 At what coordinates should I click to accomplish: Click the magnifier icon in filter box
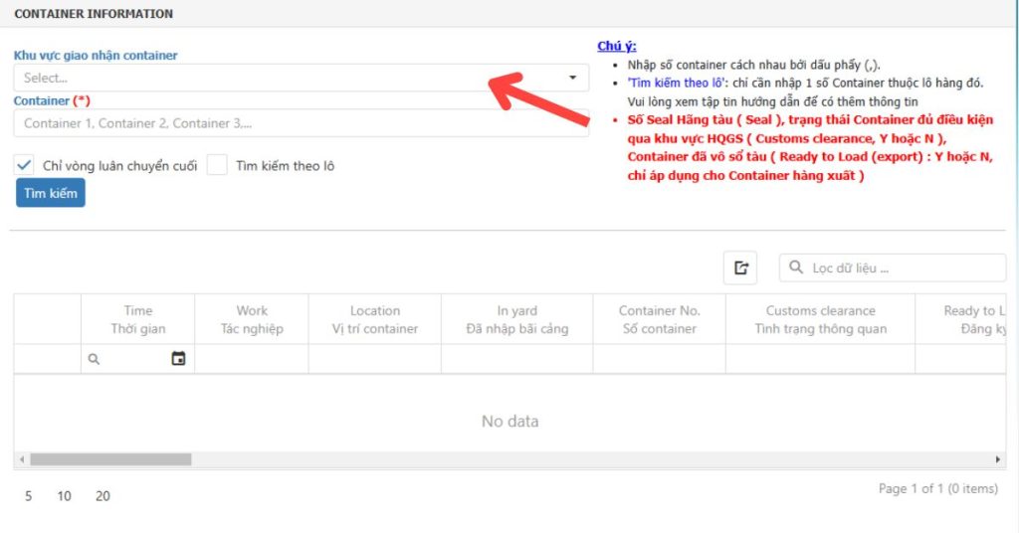point(795,266)
